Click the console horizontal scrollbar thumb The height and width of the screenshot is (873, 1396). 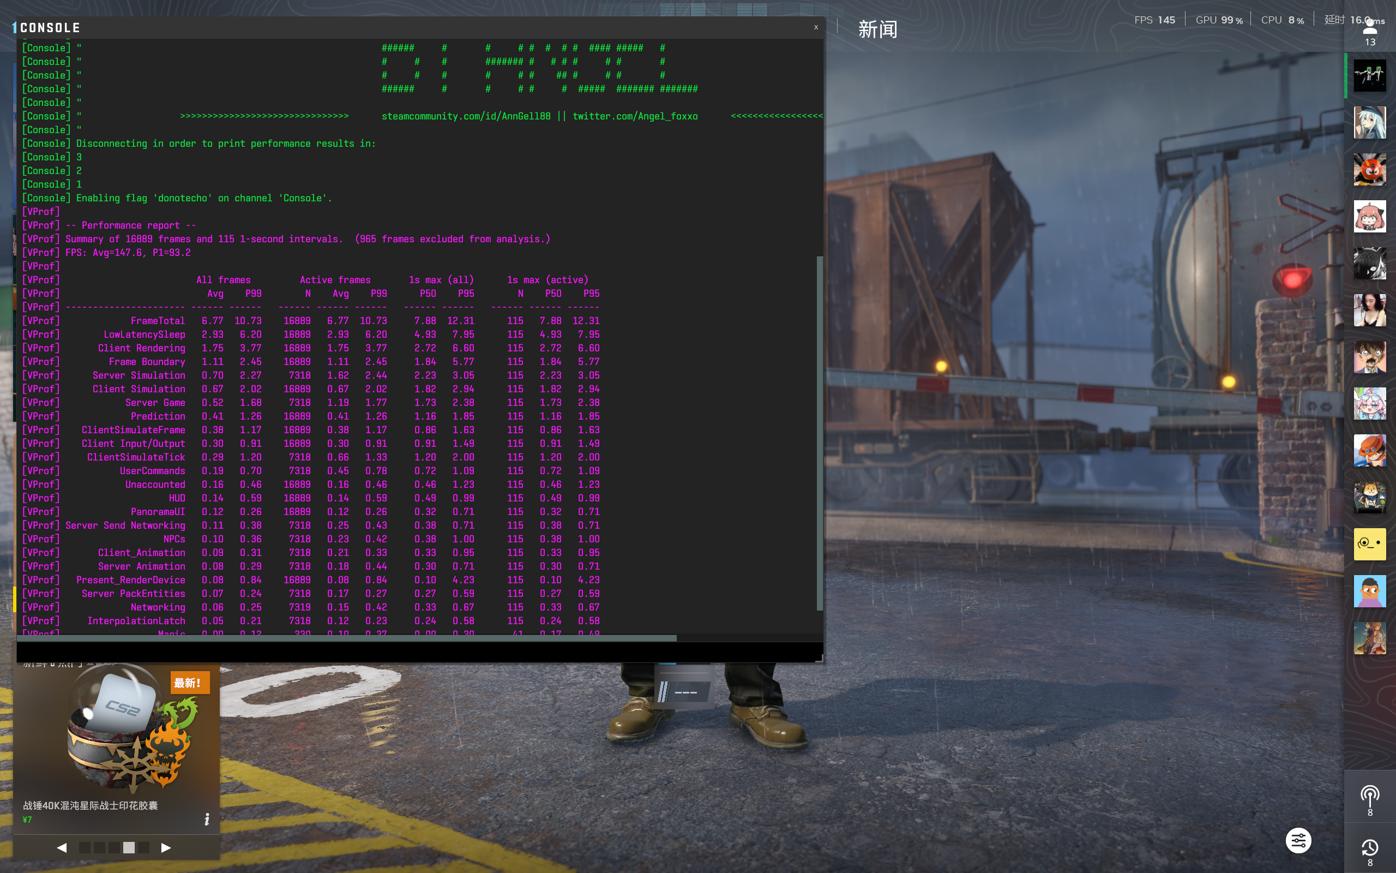pos(347,638)
